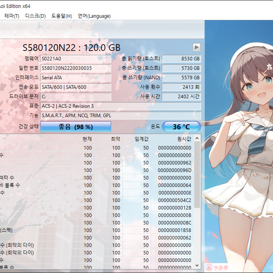The image size is (273, 273).
Task: Select row with raw value 000000000128
Action: 97,208
